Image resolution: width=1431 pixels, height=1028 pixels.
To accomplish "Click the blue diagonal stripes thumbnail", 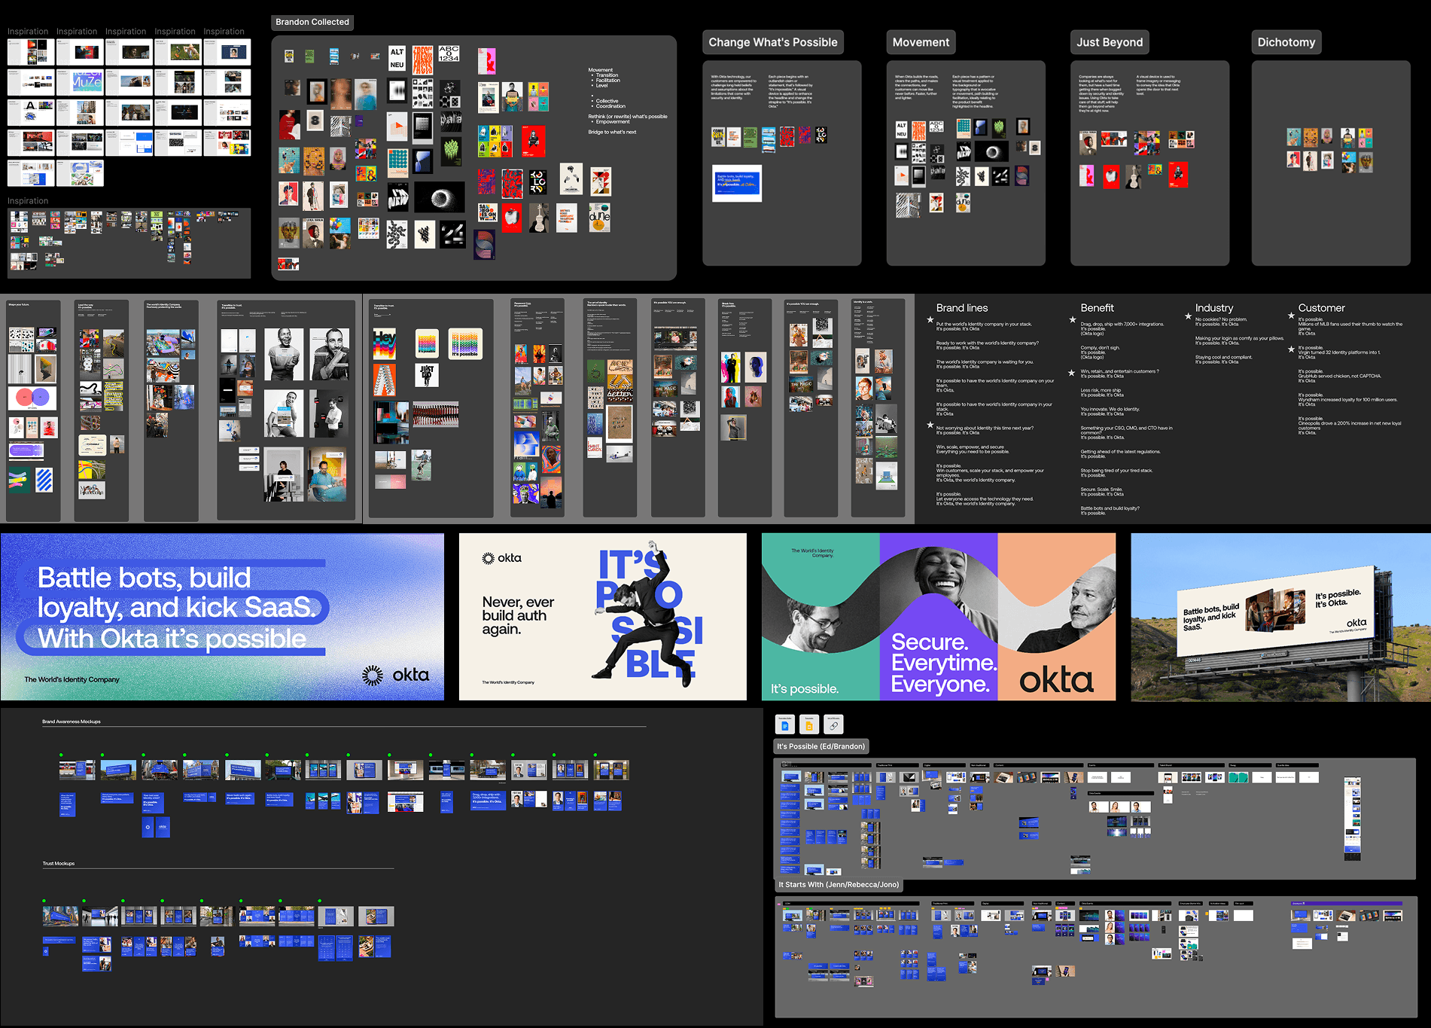I will [x=44, y=480].
